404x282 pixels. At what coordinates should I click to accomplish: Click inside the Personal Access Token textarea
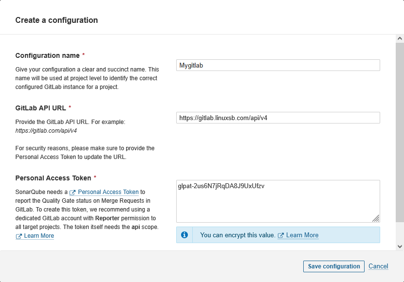coord(278,201)
